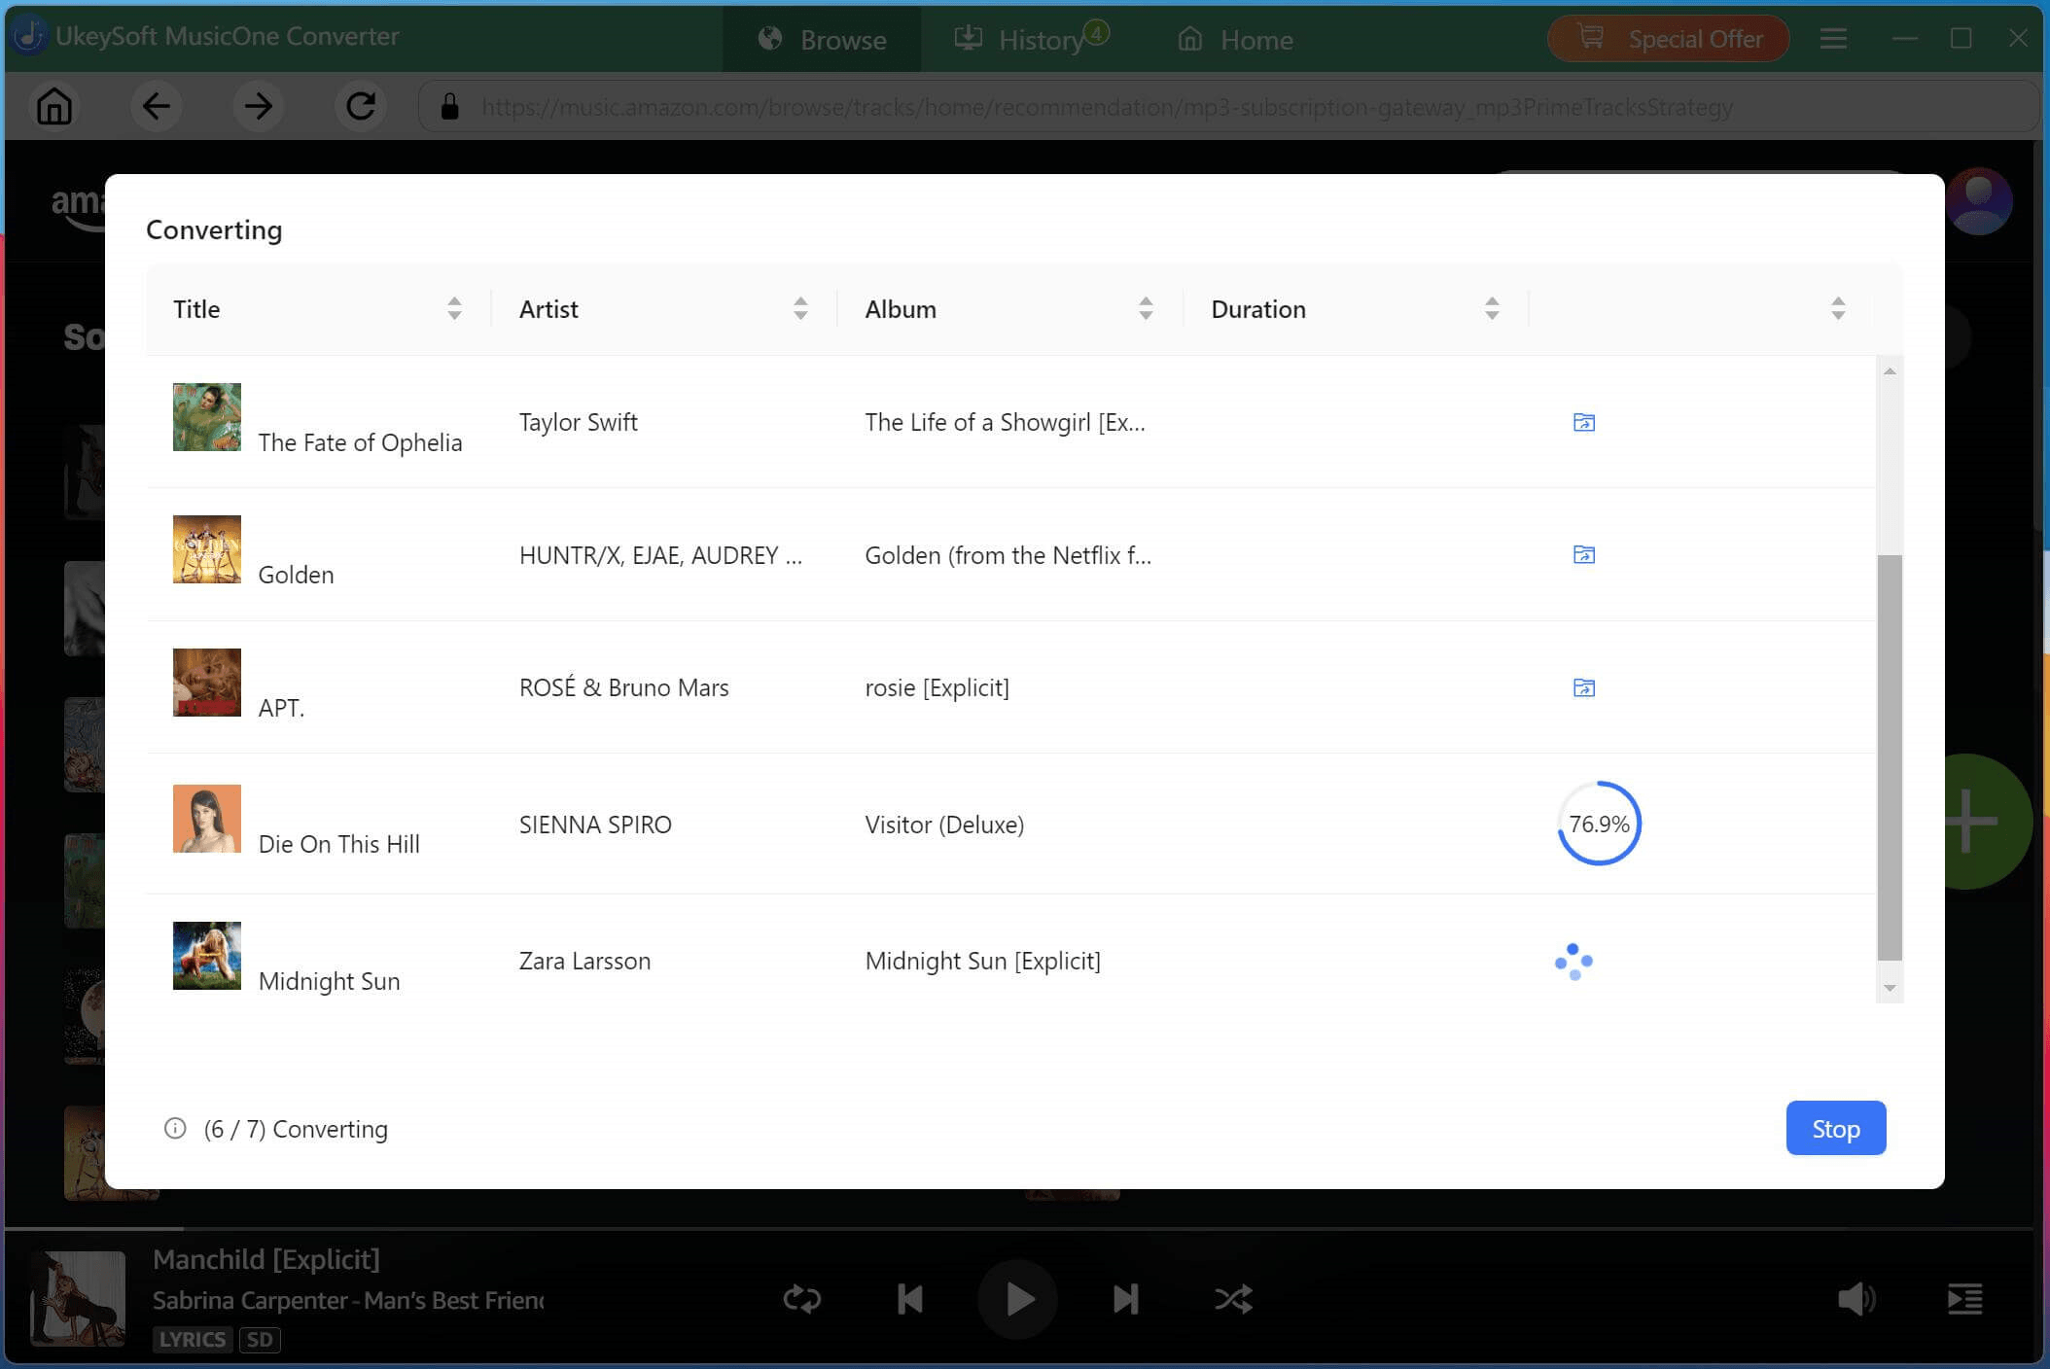Screen dimensions: 2050x1369
Task: Skip to previous track
Action: click(910, 1299)
